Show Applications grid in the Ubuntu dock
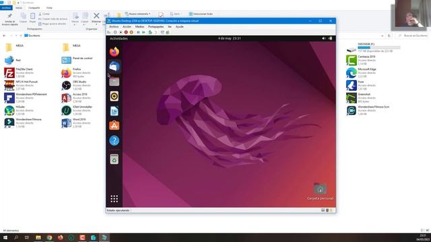Viewport: 431px width, 242px height. click(x=114, y=199)
